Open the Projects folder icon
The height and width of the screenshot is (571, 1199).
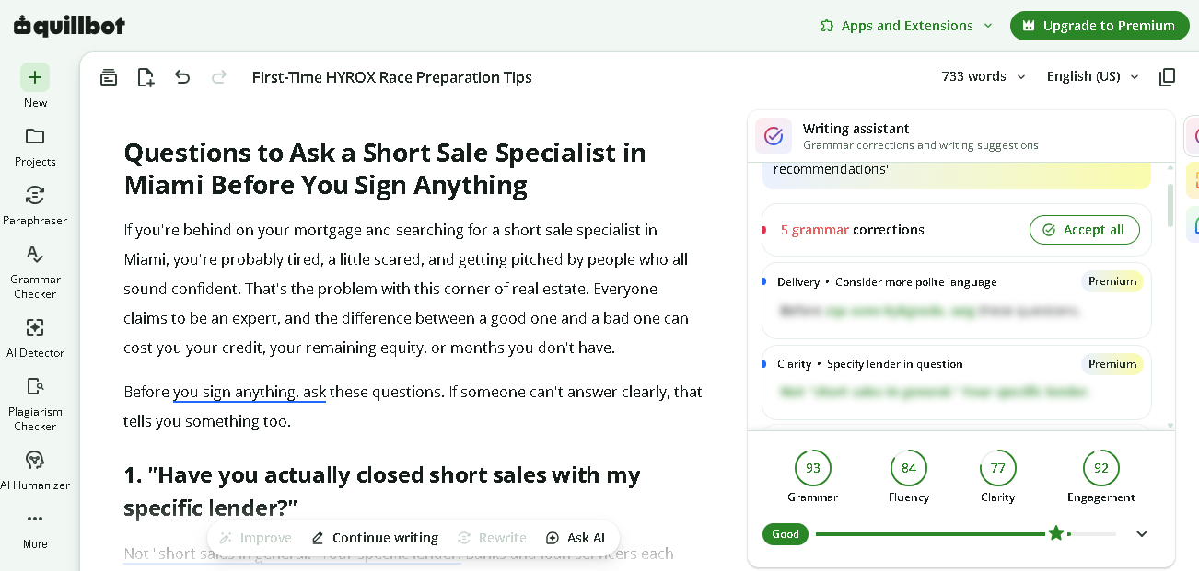(35, 137)
